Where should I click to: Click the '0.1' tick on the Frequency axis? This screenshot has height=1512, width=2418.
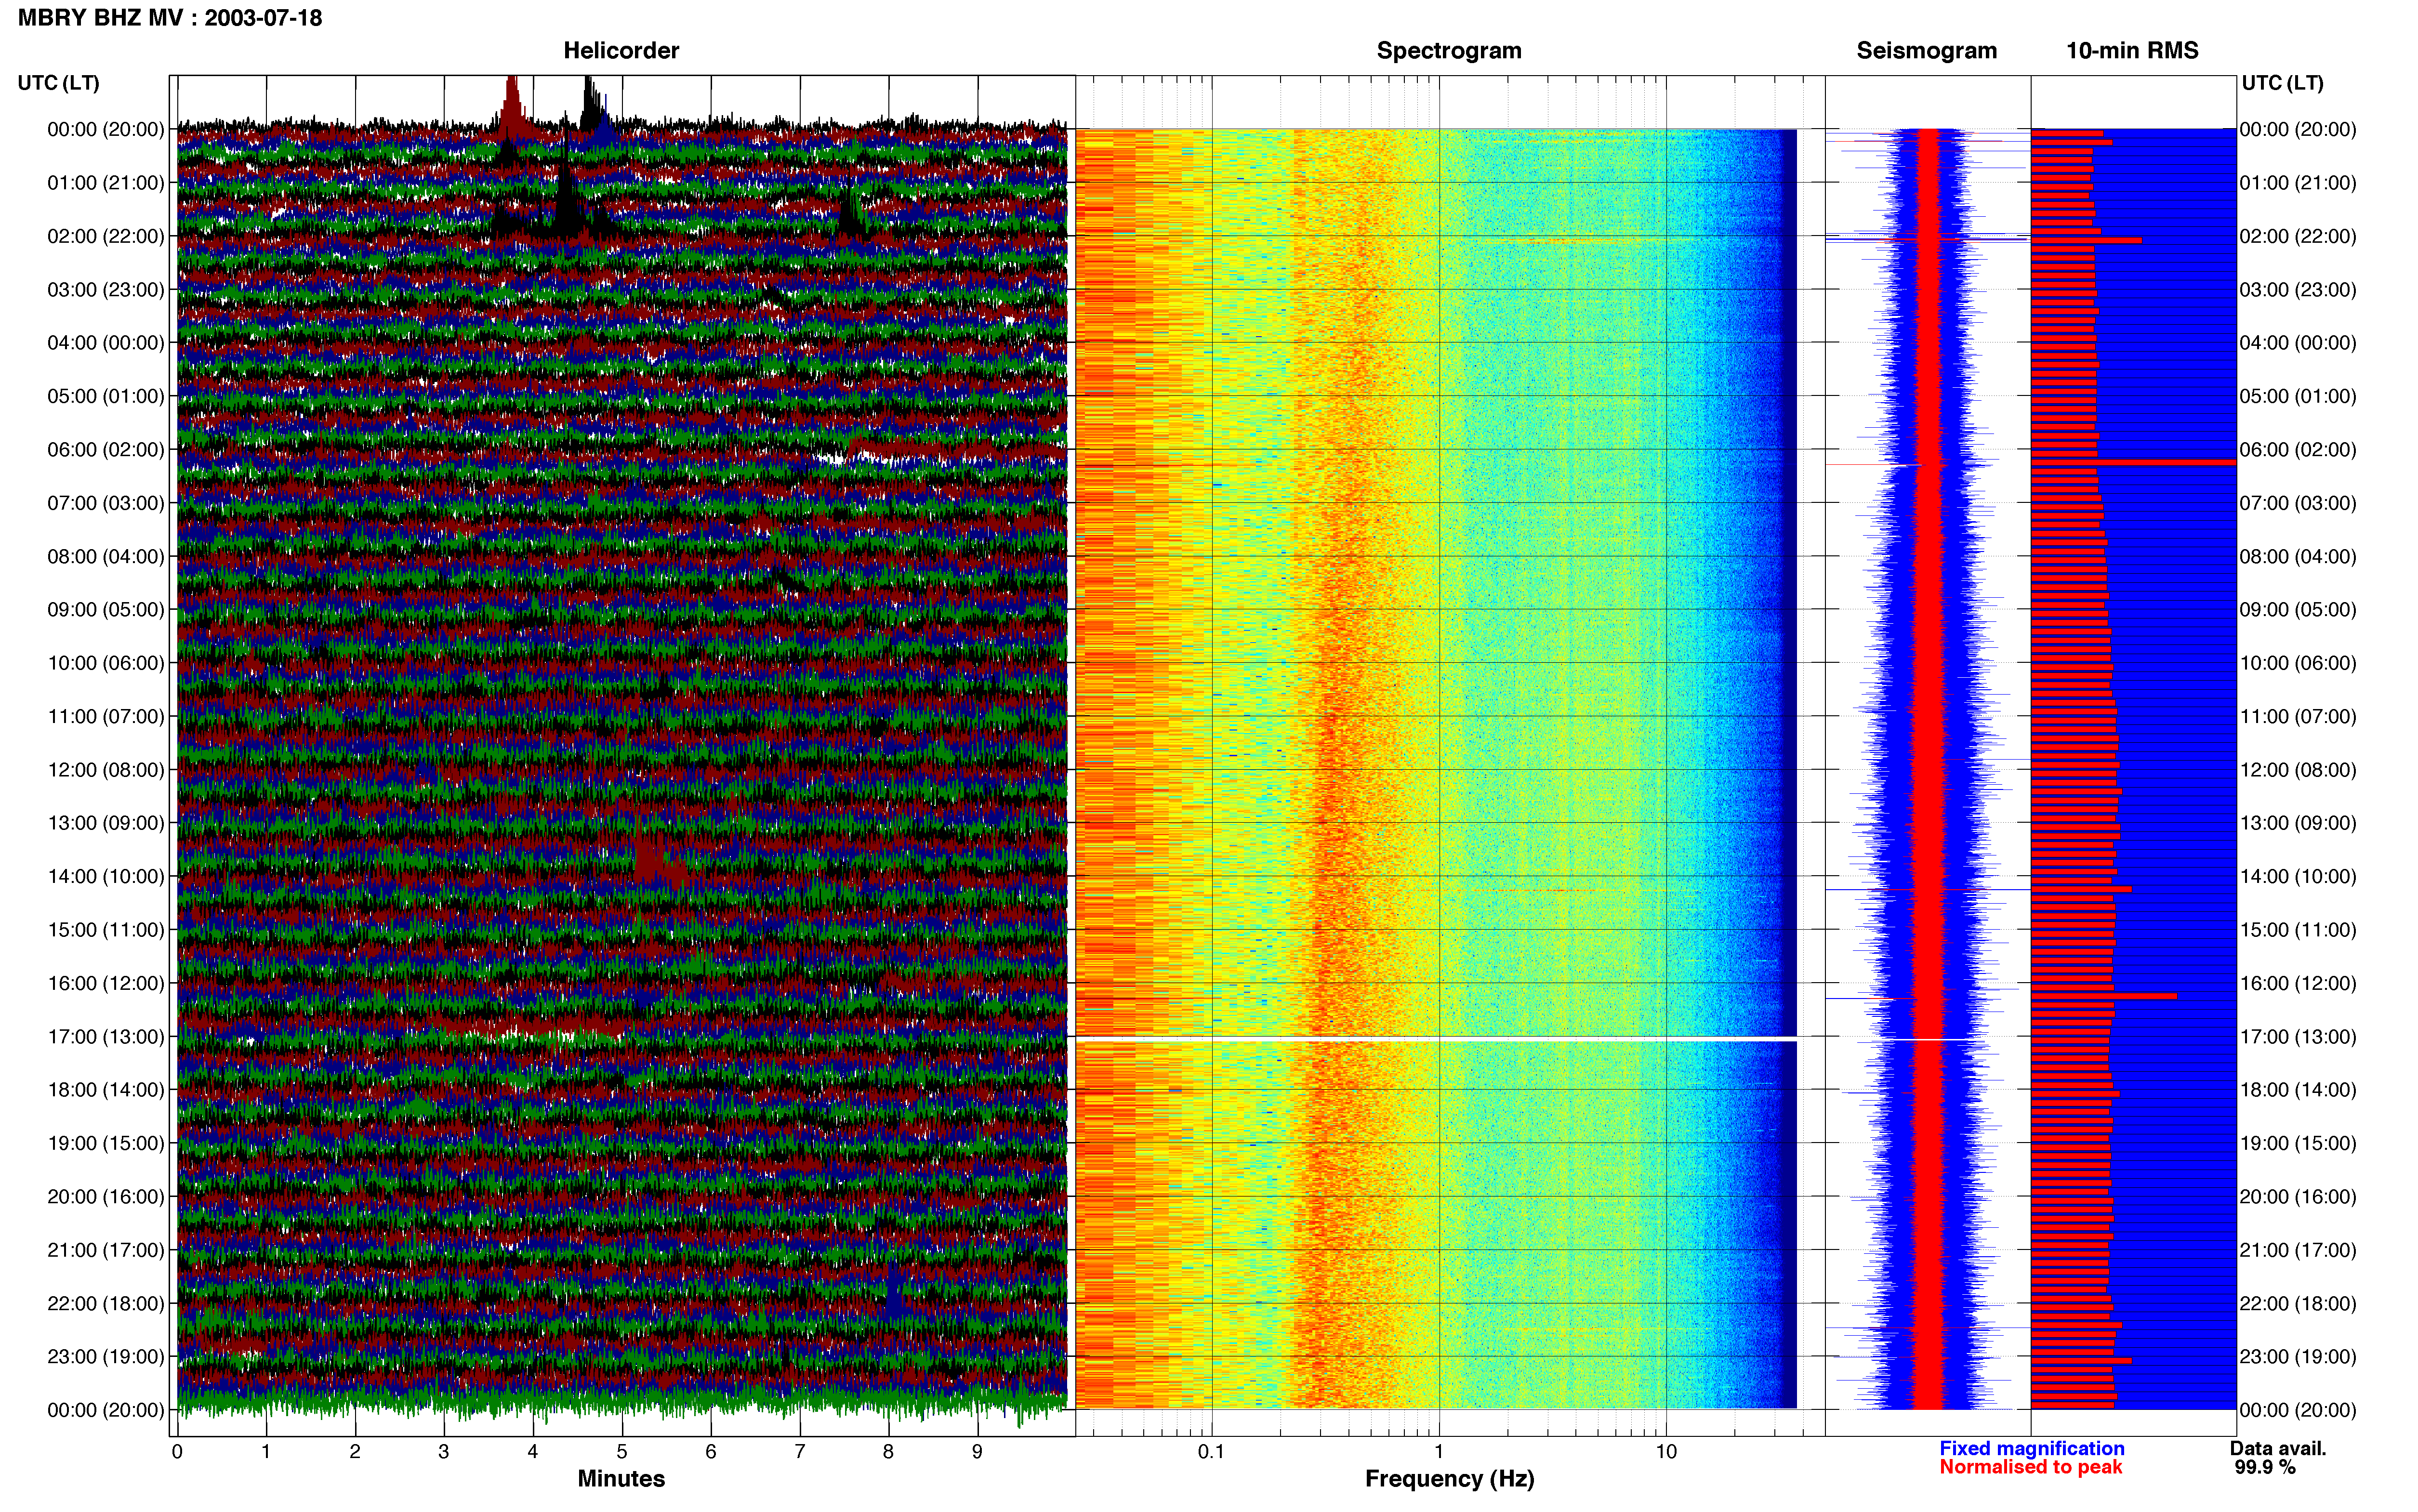(x=1211, y=1452)
